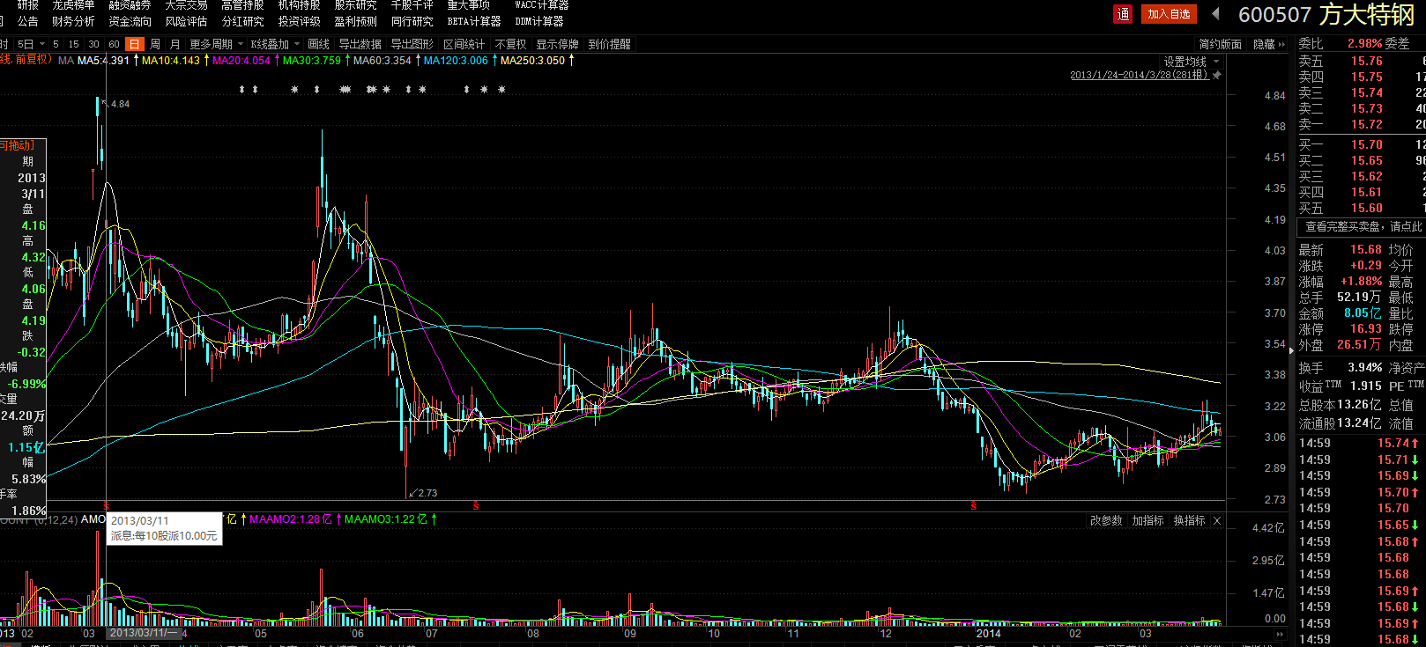Click 加指标 to add an indicator
The height and width of the screenshot is (647, 1426).
pos(1147,521)
